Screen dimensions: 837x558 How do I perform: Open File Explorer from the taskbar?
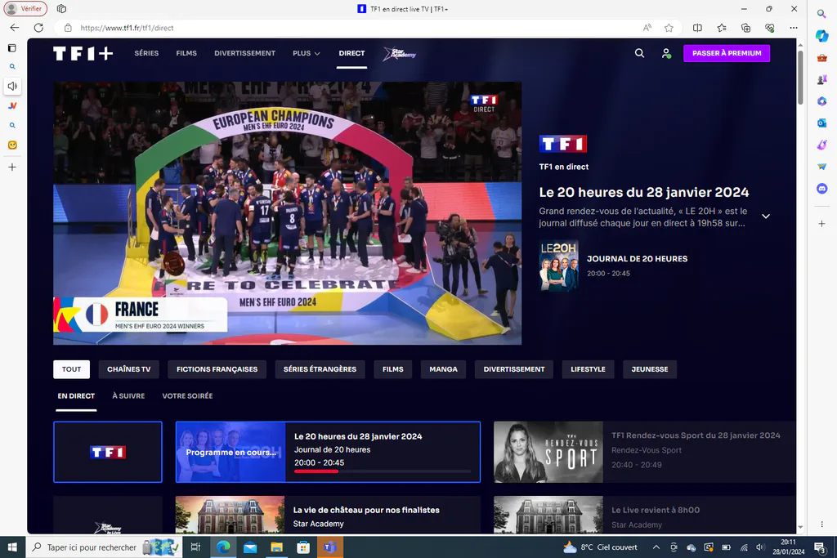click(x=276, y=547)
